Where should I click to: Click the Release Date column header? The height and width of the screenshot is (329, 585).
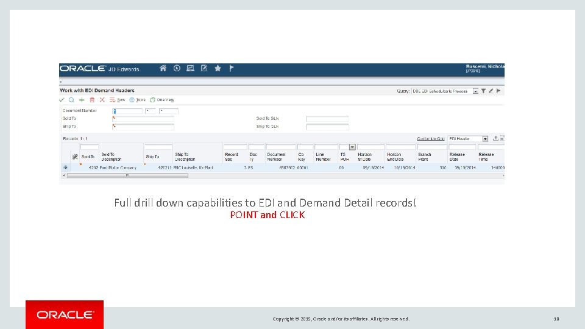coord(457,157)
